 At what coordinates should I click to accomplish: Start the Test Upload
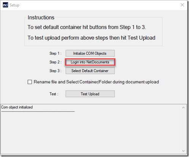(90, 94)
